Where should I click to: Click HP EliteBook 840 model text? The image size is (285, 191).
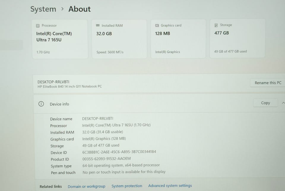click(x=69, y=86)
